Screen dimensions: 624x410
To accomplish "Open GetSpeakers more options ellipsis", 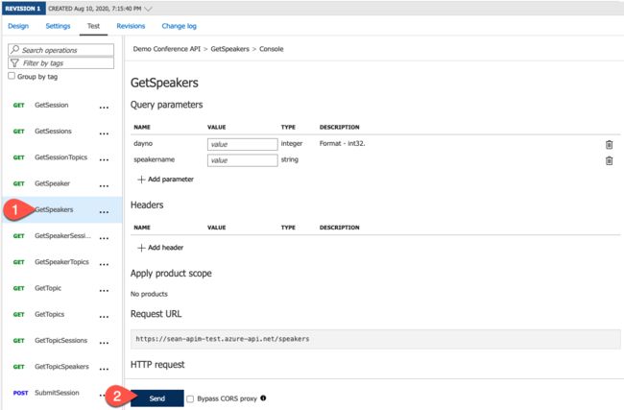I will pos(104,212).
